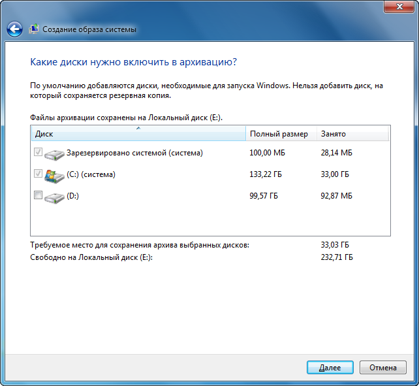Click the Windows logo C: drive icon
Screen dimensions: 419x386
click(x=54, y=176)
